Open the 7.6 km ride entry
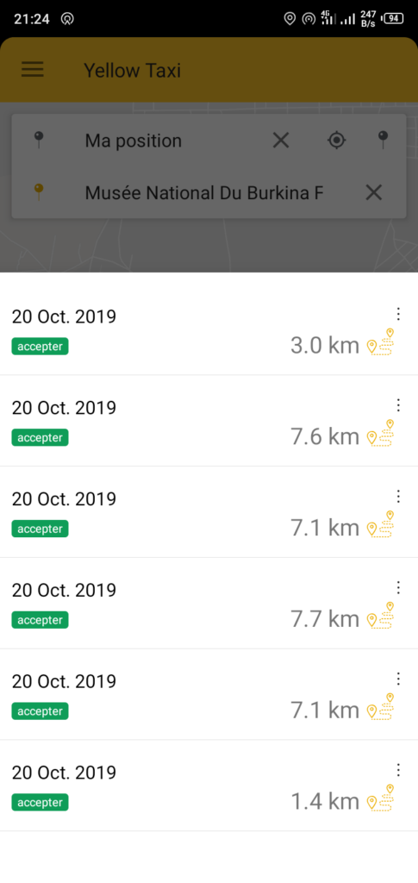Viewport: 418px width, 883px height. [209, 421]
